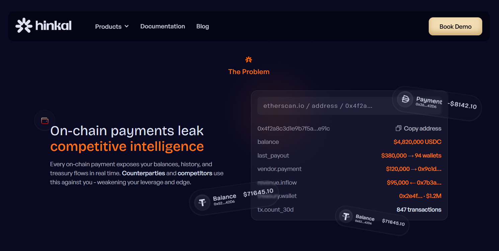
Task: Click $71645.10 on the card under 847 transactions
Action: (393, 222)
